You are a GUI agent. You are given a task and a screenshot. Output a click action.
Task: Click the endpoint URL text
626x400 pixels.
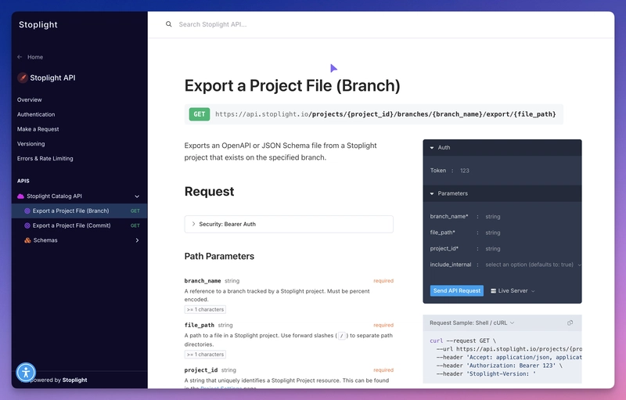tap(385, 114)
